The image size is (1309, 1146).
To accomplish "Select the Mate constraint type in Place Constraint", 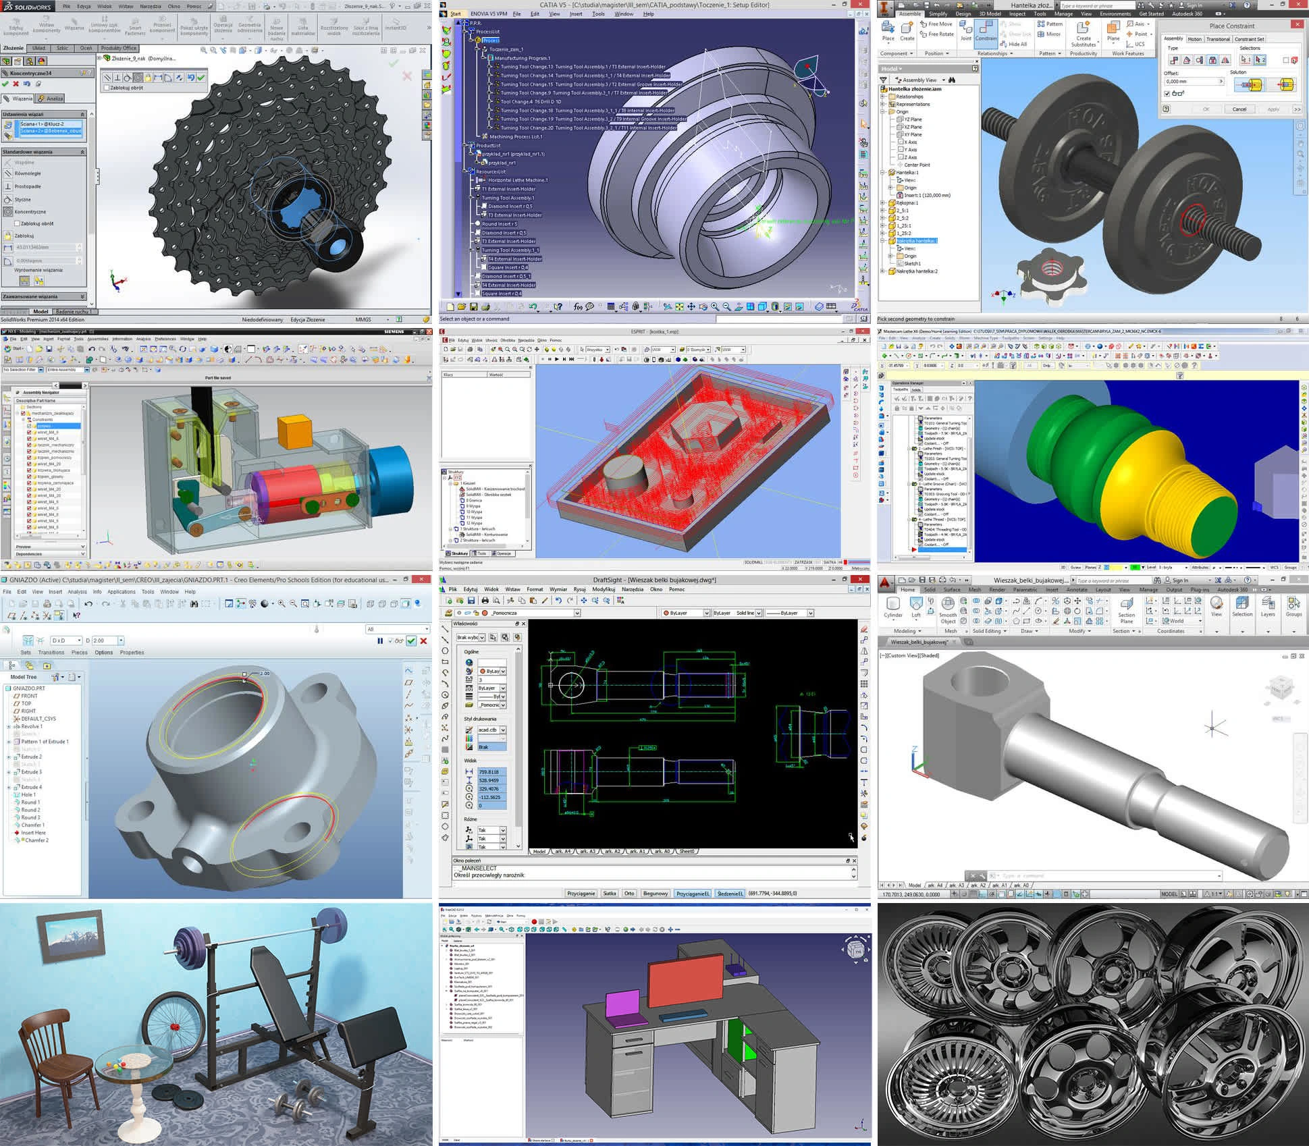I will coord(1173,60).
